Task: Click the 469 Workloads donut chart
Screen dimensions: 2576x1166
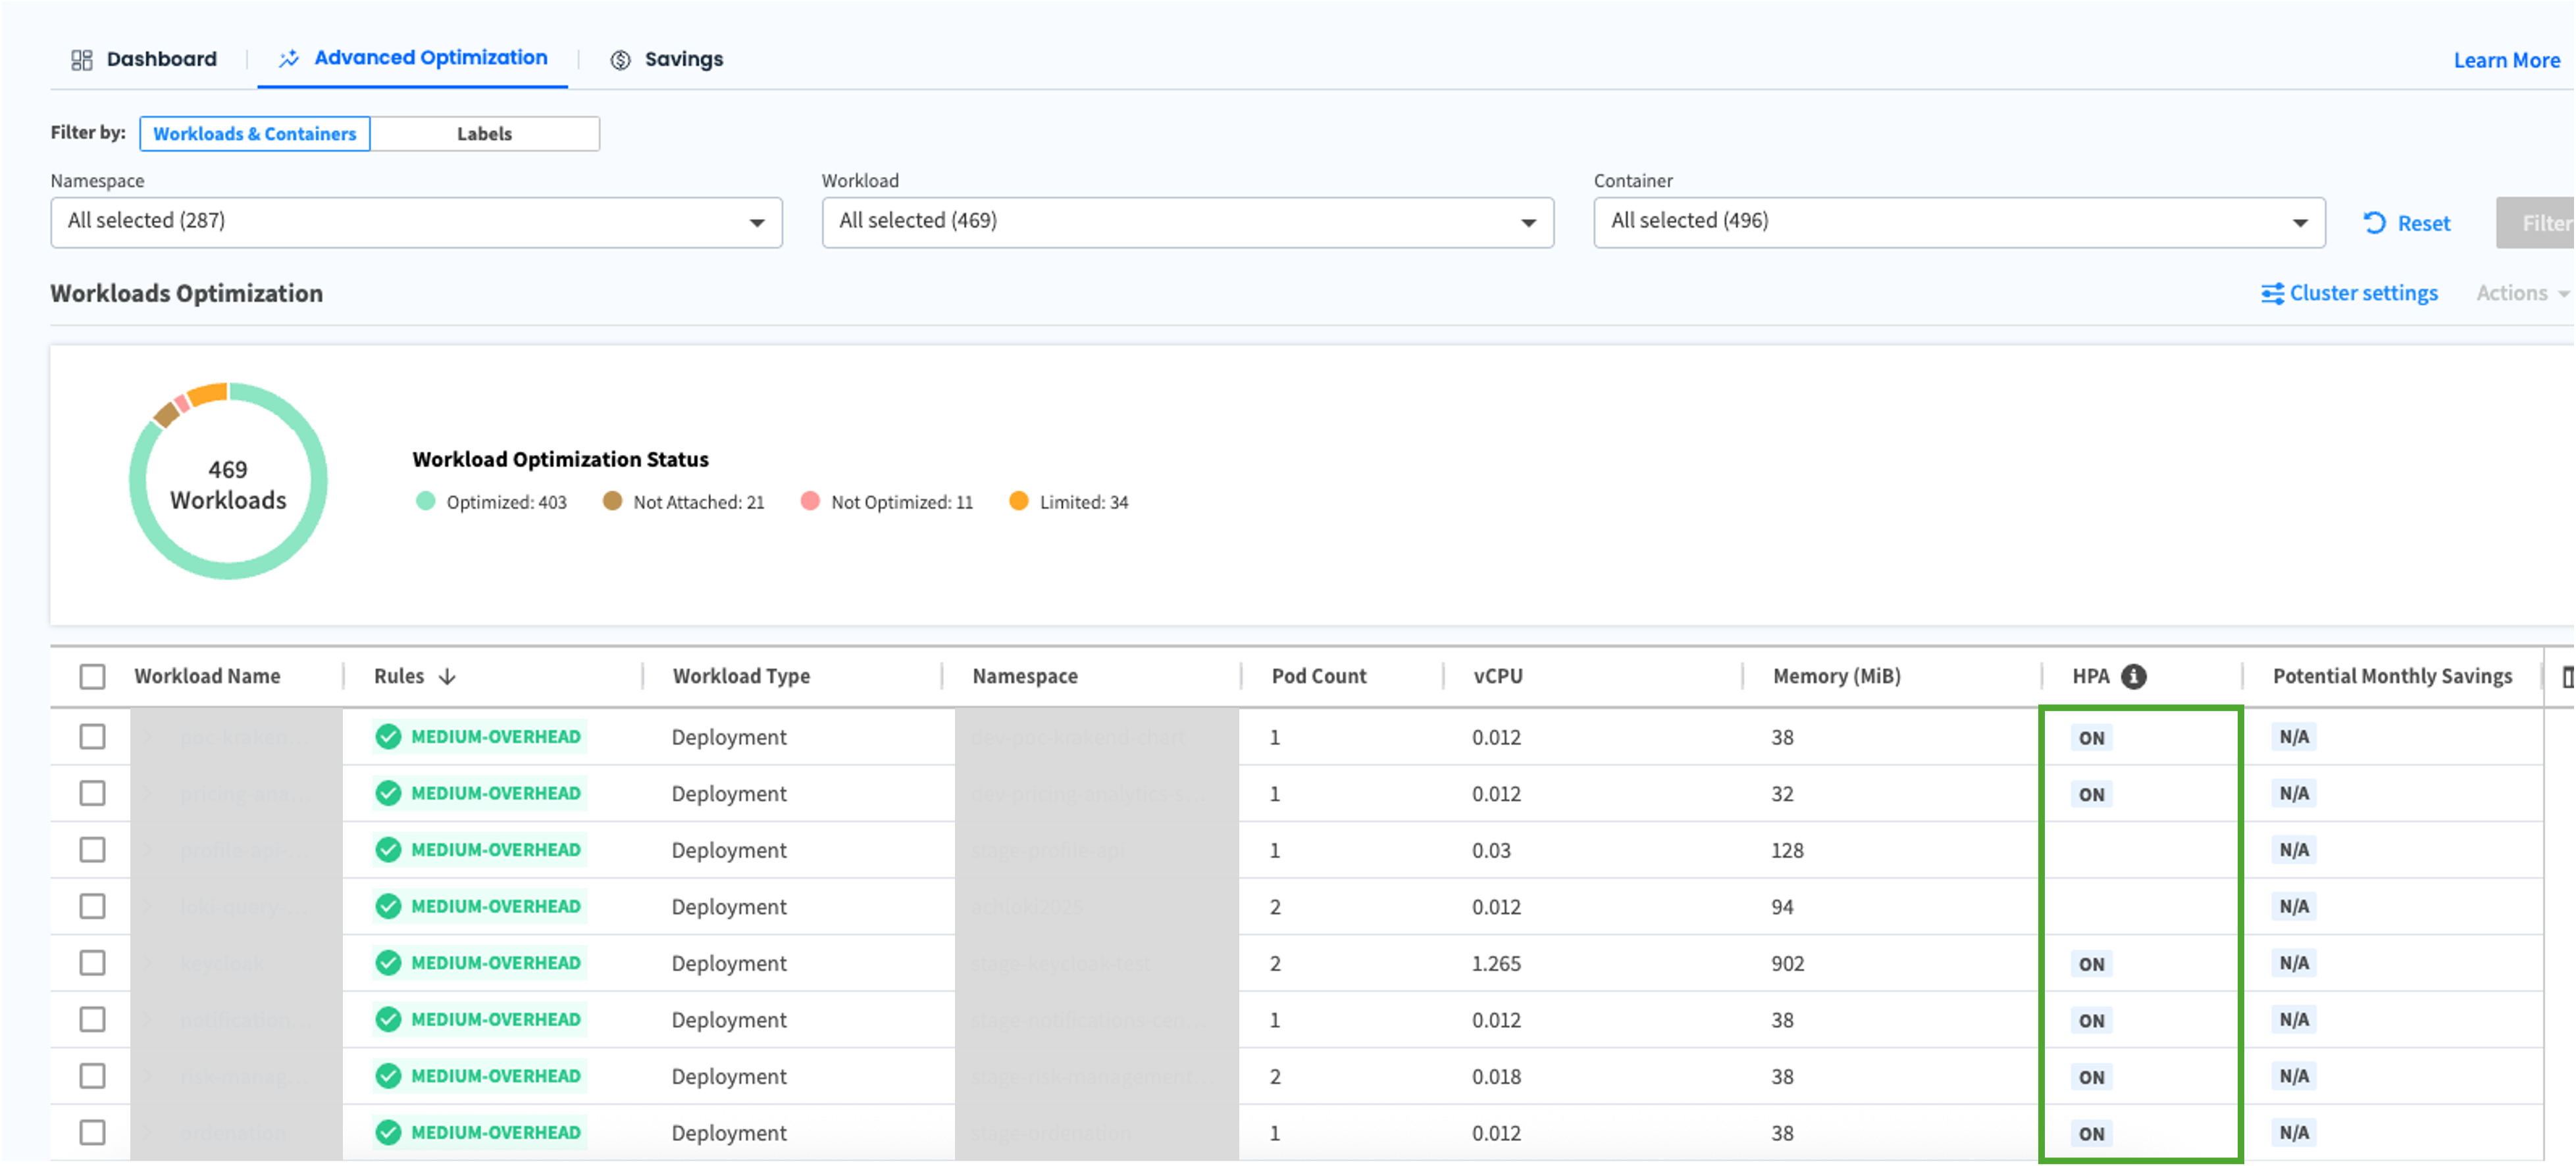Action: pos(228,481)
